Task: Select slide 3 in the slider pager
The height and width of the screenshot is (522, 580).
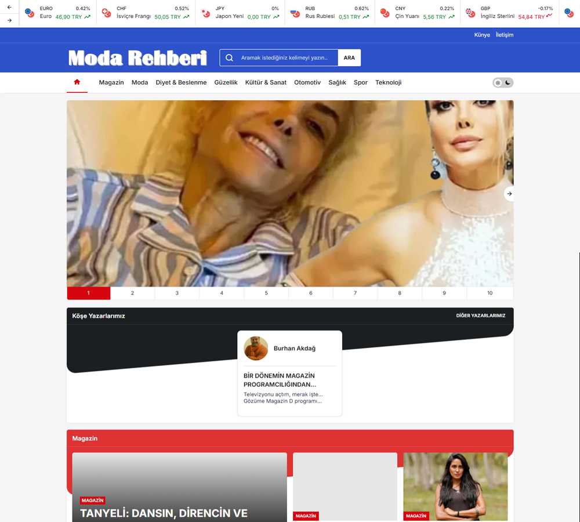Action: (177, 293)
